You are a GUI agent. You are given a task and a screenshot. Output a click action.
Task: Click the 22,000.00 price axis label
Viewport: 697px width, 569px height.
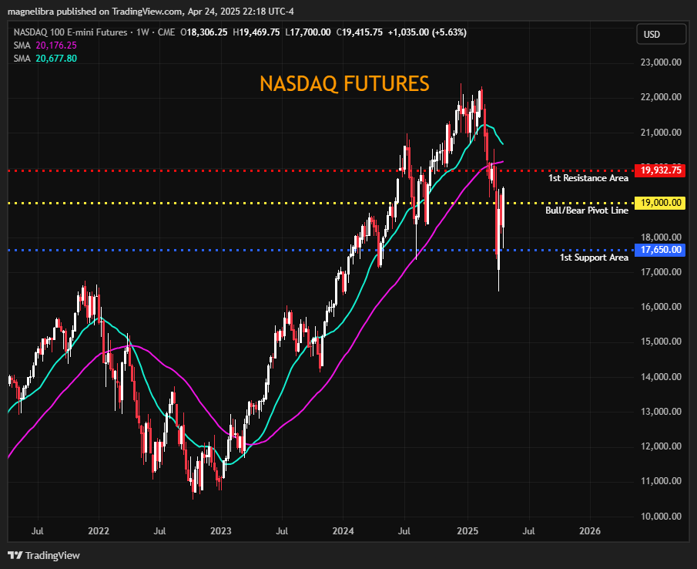pos(661,97)
